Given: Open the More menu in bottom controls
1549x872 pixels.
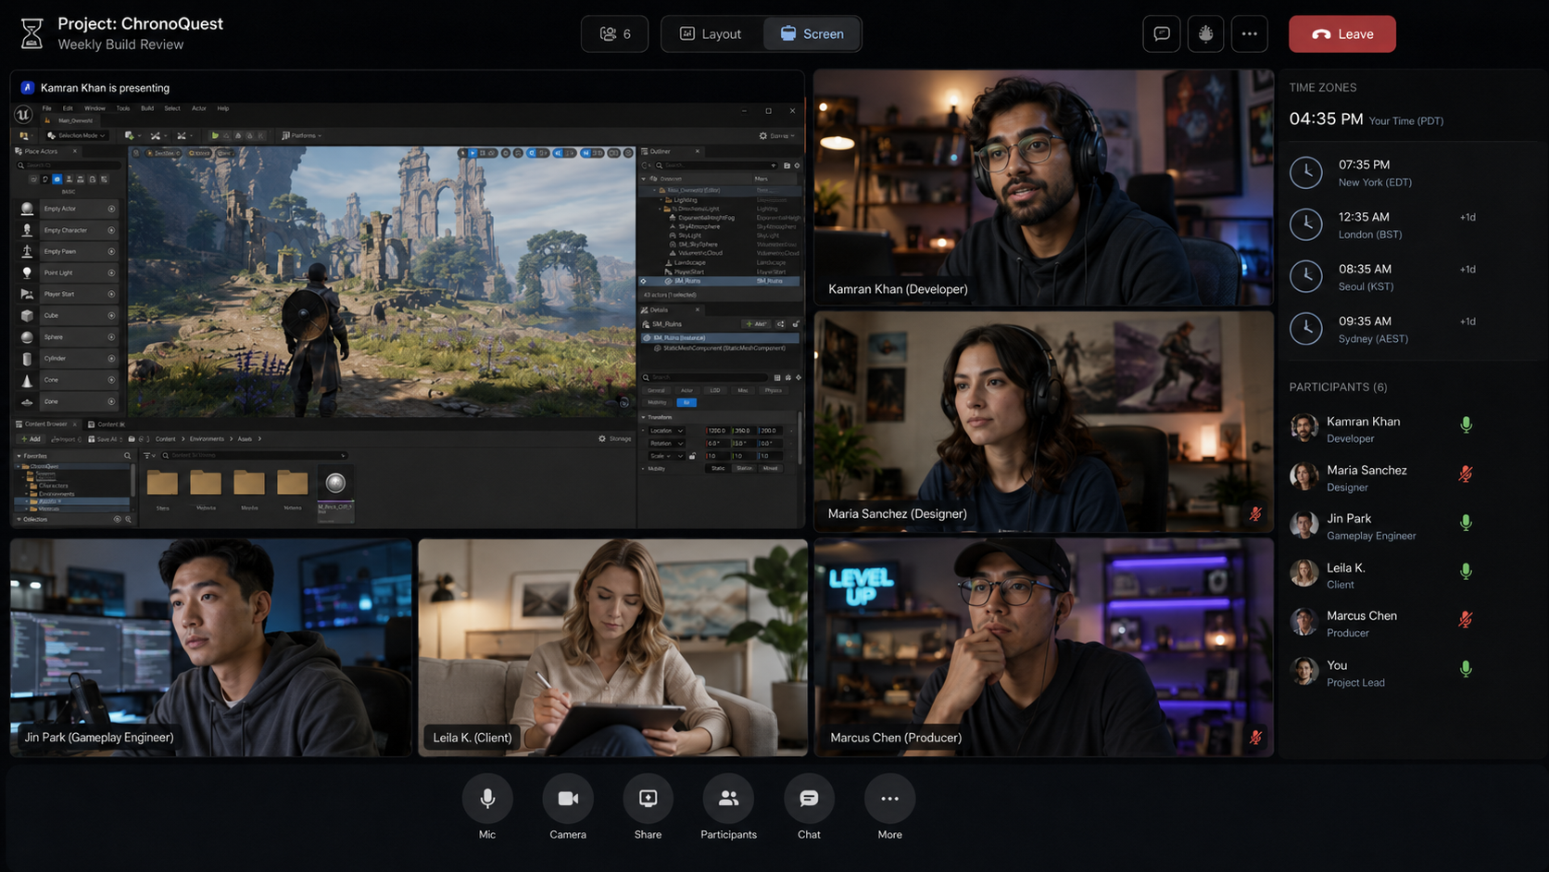Looking at the screenshot, I should 889,798.
